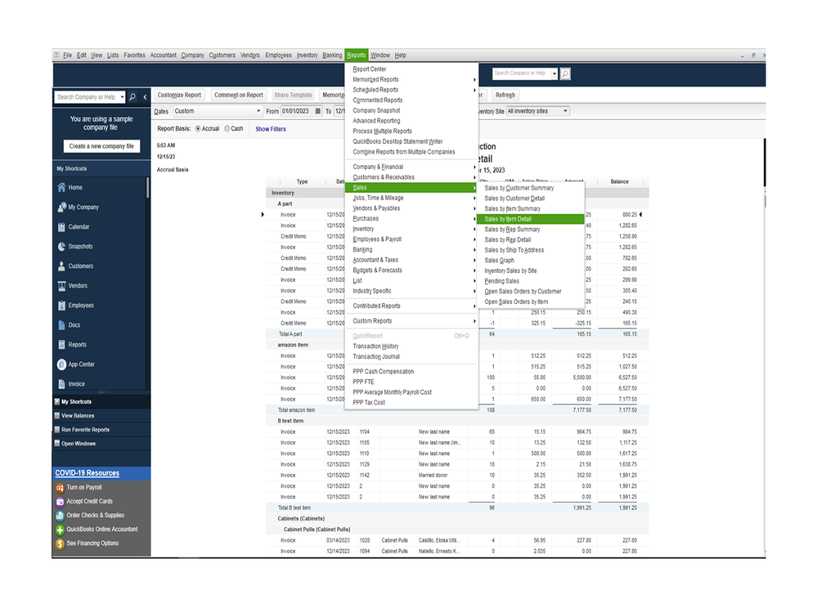Expand the Memorized Reports submenu
Screen dimensions: 817x612
pyautogui.click(x=411, y=79)
